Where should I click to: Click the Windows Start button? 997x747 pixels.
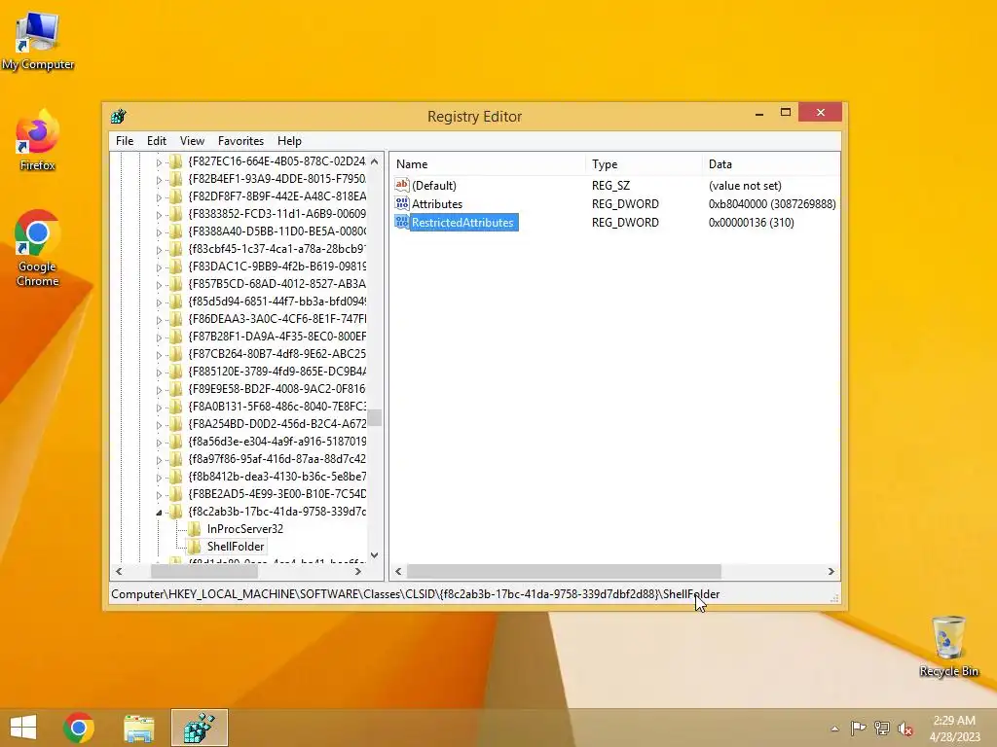click(x=23, y=728)
